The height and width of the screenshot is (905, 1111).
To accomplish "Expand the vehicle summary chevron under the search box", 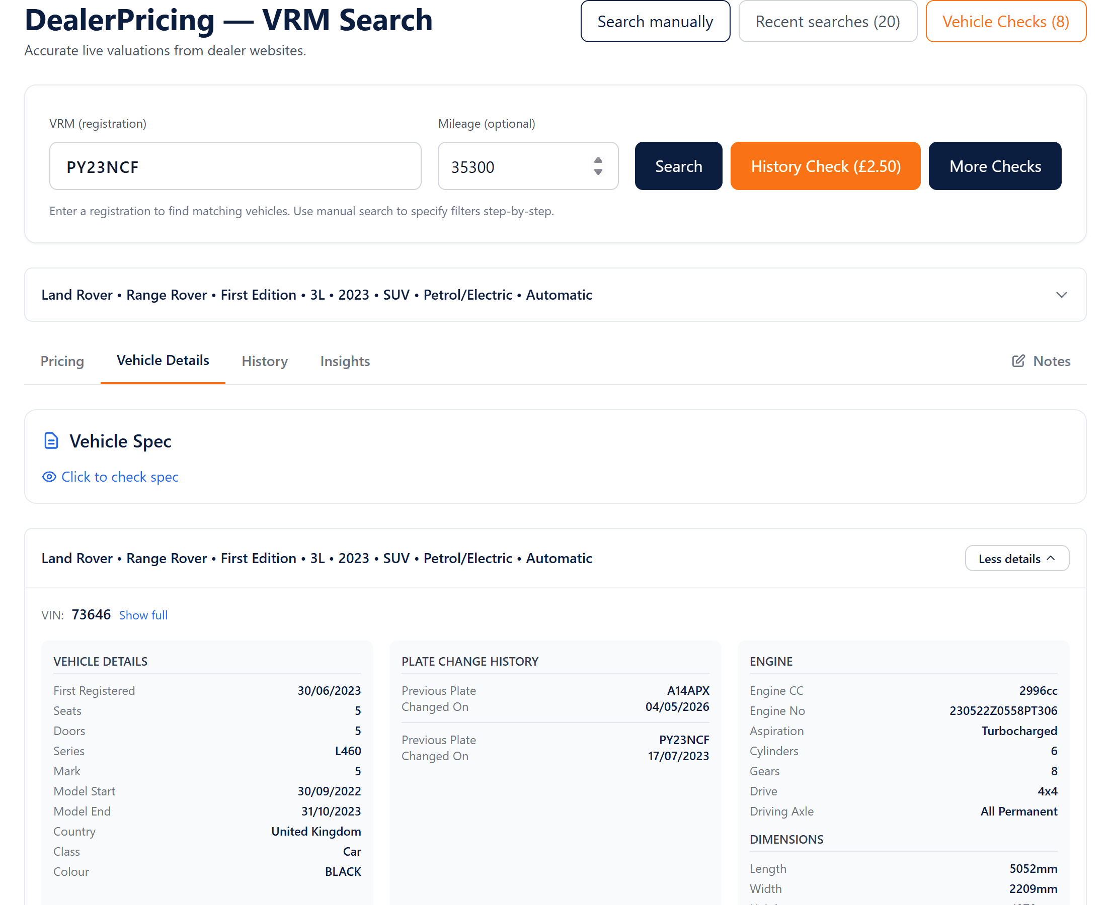I will (x=1062, y=295).
